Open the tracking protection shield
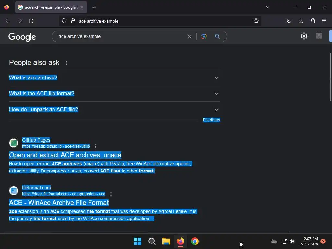332x249 pixels. click(64, 21)
